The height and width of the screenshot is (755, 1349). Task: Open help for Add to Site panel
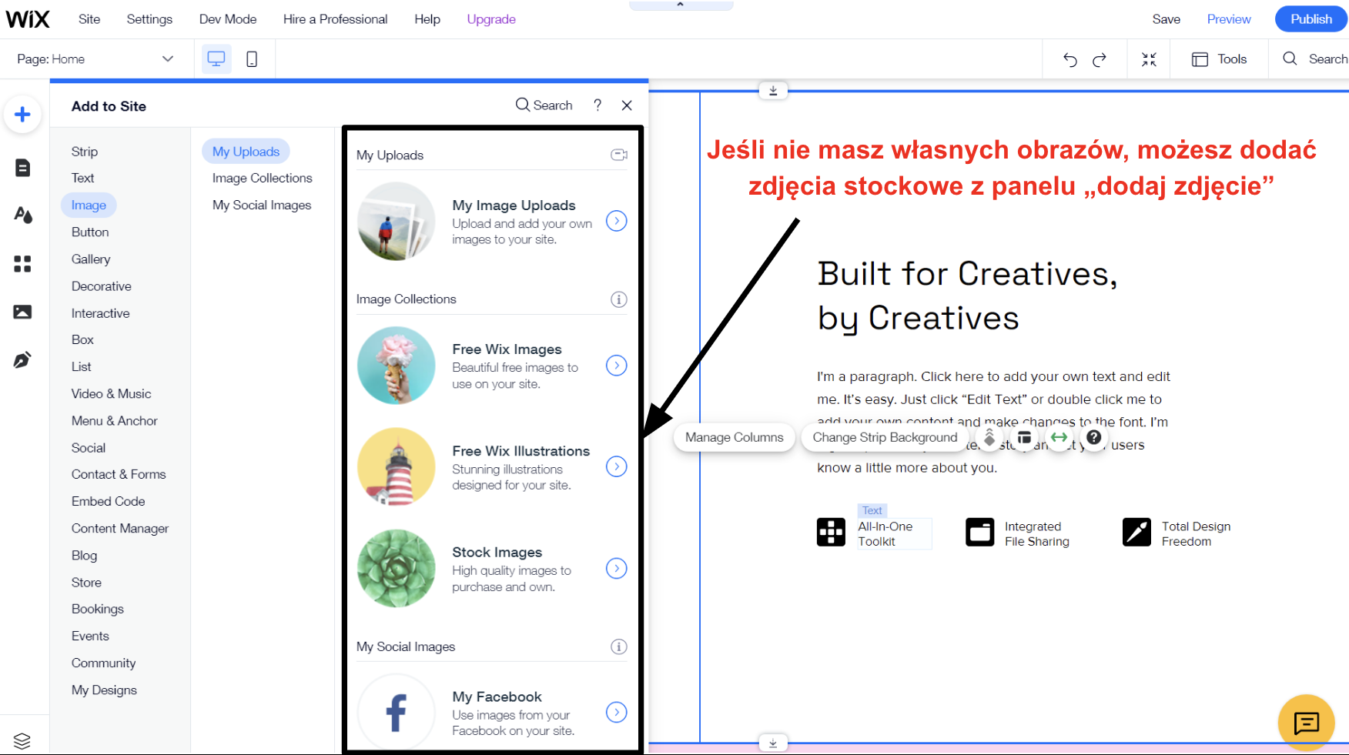pyautogui.click(x=598, y=105)
